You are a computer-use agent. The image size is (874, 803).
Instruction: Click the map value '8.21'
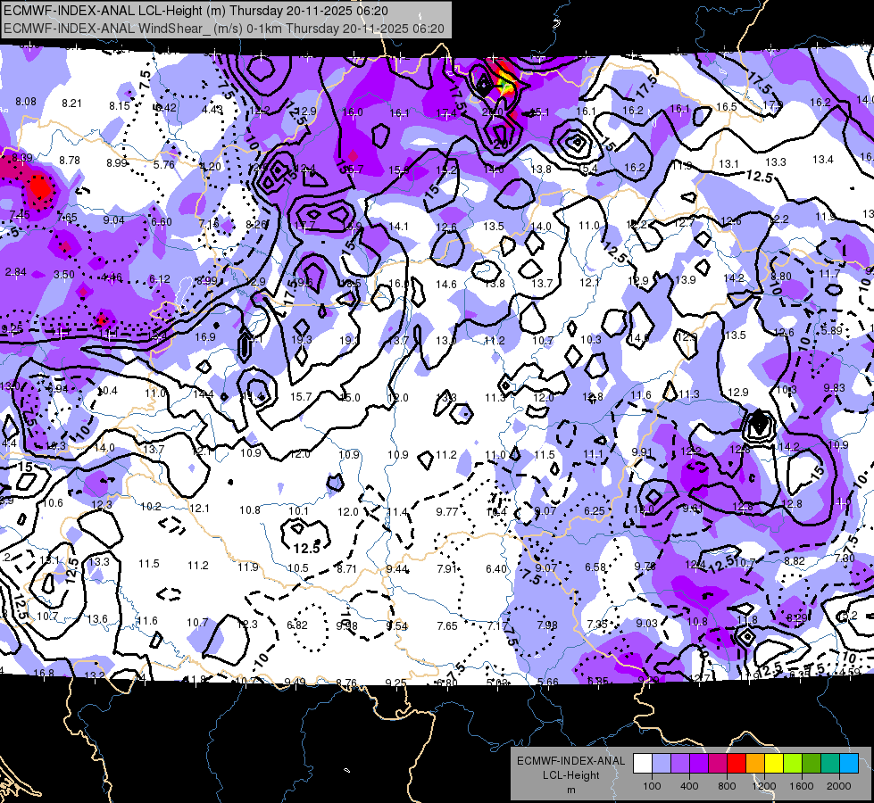coord(72,103)
